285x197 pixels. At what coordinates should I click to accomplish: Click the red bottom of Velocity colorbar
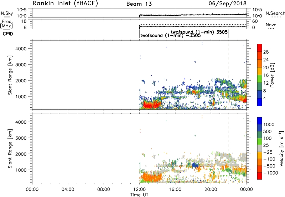pos(260,176)
